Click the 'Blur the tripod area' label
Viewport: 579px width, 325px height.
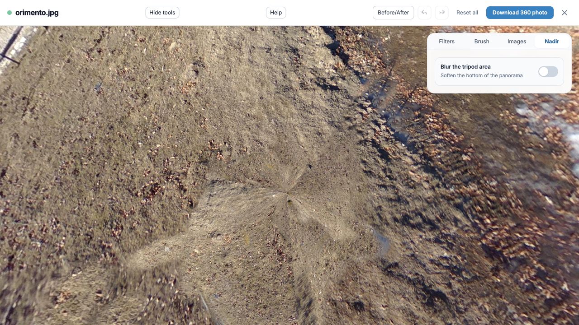pos(465,67)
